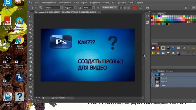Open the Фильтр menu
Screen dimensions: 196x110
pos(106,3)
